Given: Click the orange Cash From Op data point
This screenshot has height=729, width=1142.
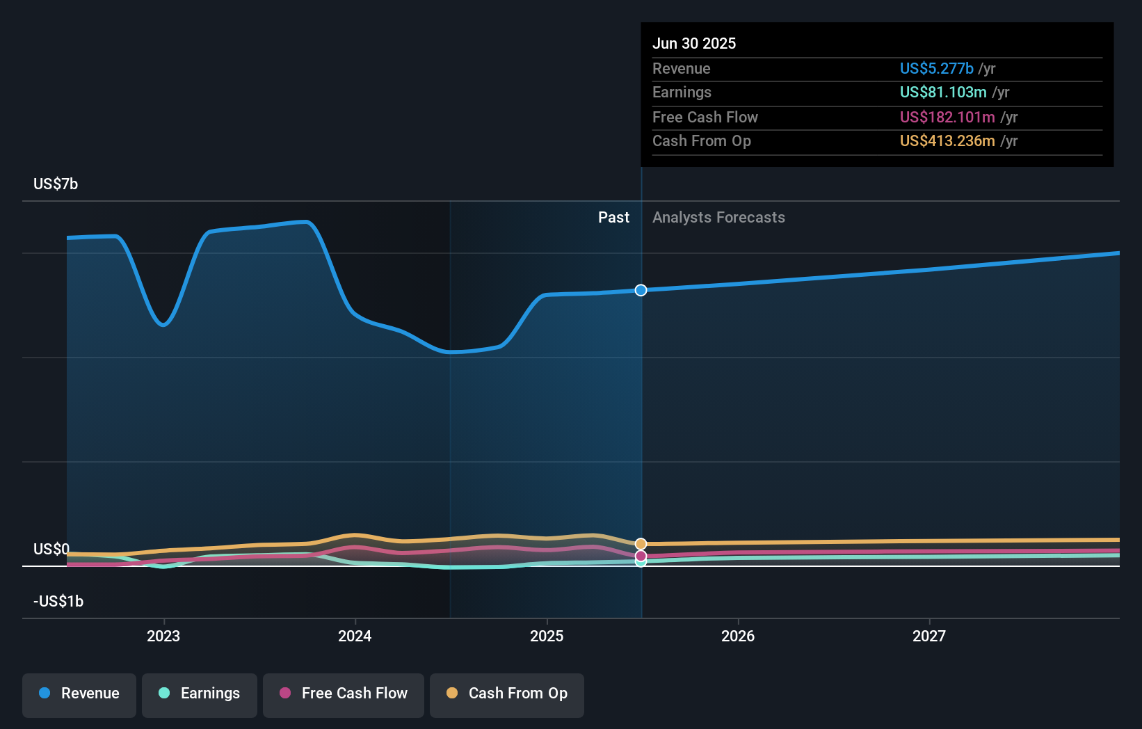Looking at the screenshot, I should click(641, 544).
